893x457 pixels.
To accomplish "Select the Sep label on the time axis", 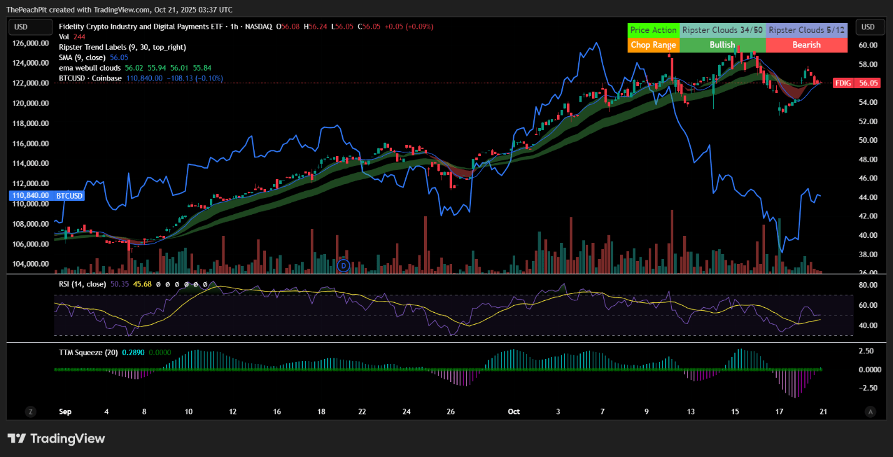I will [66, 411].
